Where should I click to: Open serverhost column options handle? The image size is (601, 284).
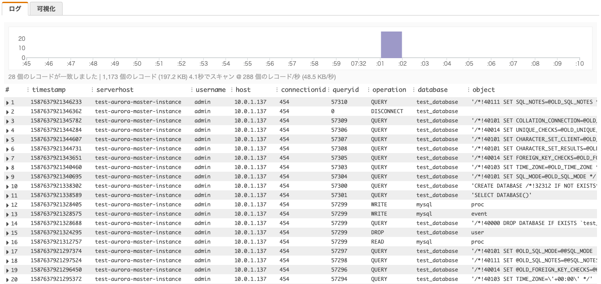(x=93, y=90)
